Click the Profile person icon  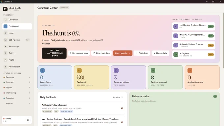coord(5,60)
